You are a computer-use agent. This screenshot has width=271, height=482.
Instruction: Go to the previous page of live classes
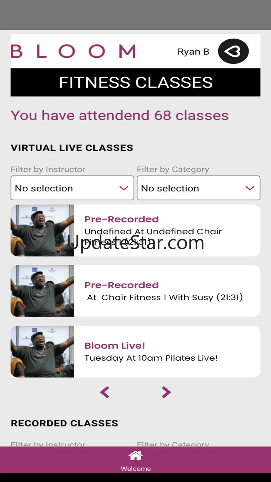point(105,392)
